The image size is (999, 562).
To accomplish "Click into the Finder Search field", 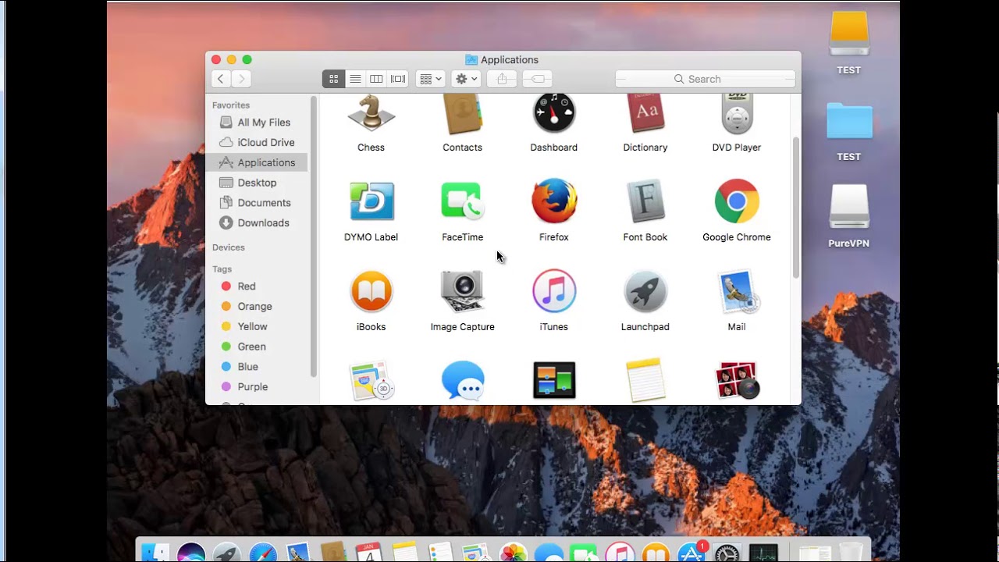I will tap(706, 79).
